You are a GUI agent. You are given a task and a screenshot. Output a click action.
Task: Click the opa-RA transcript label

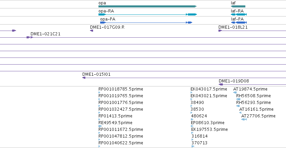(x=106, y=11)
